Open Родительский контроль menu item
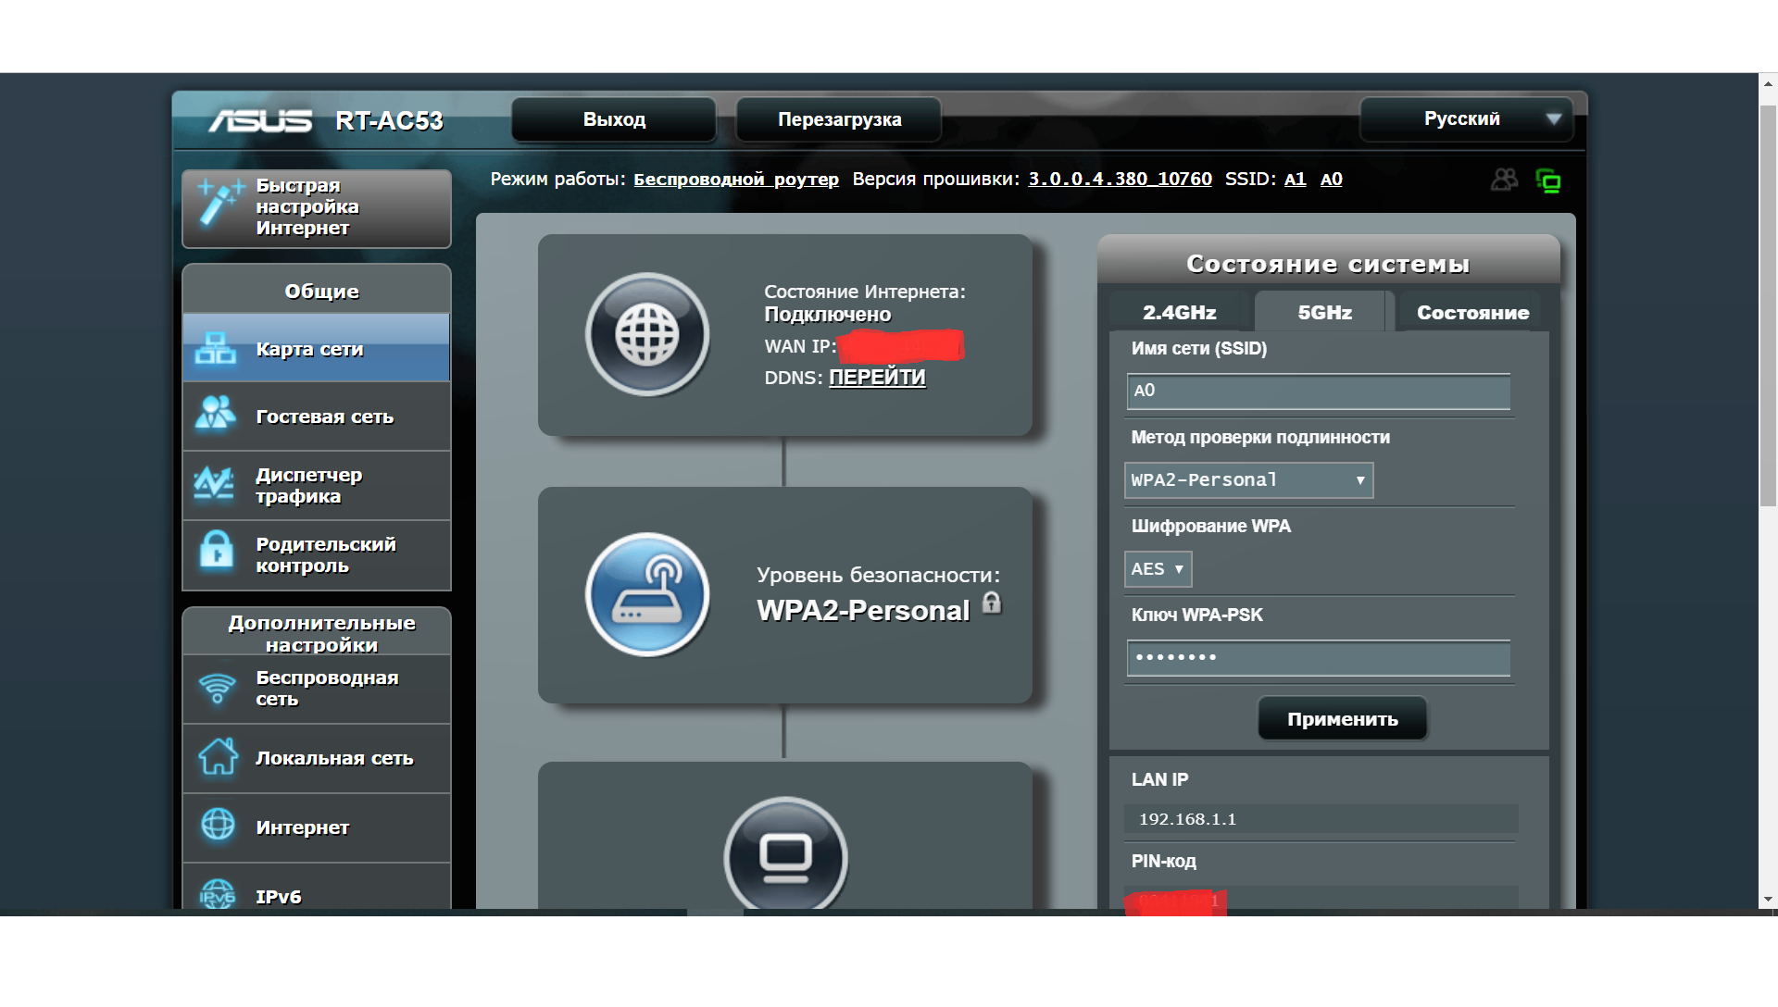This screenshot has height=1007, width=1778. coord(317,555)
